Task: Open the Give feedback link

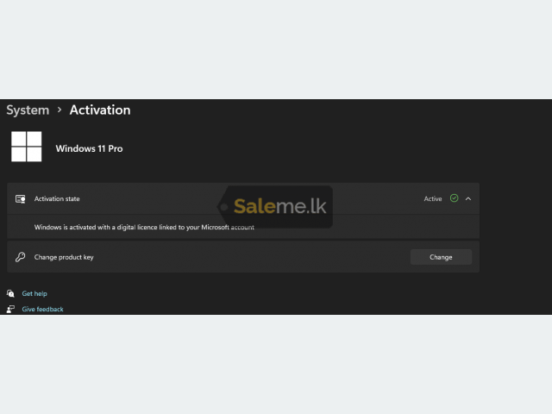Action: tap(42, 309)
